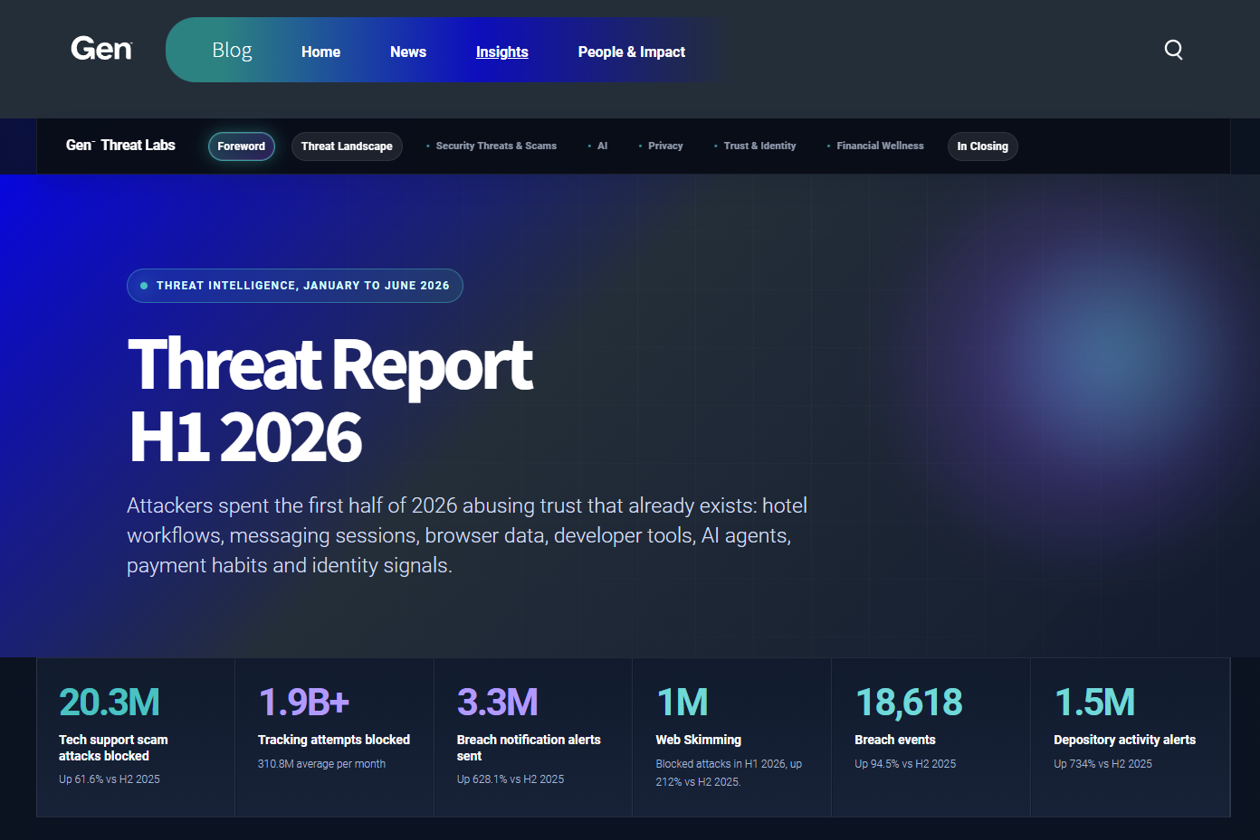Jump to the Foreword section
Image resolution: width=1260 pixels, height=840 pixels.
coord(242,146)
